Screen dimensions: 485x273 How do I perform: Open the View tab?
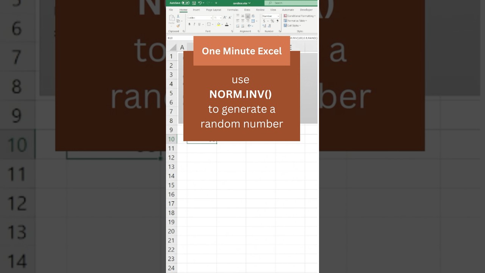pos(273,10)
